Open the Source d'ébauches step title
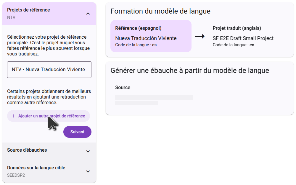Viewport: 296px width, 185px height. [x=27, y=150]
